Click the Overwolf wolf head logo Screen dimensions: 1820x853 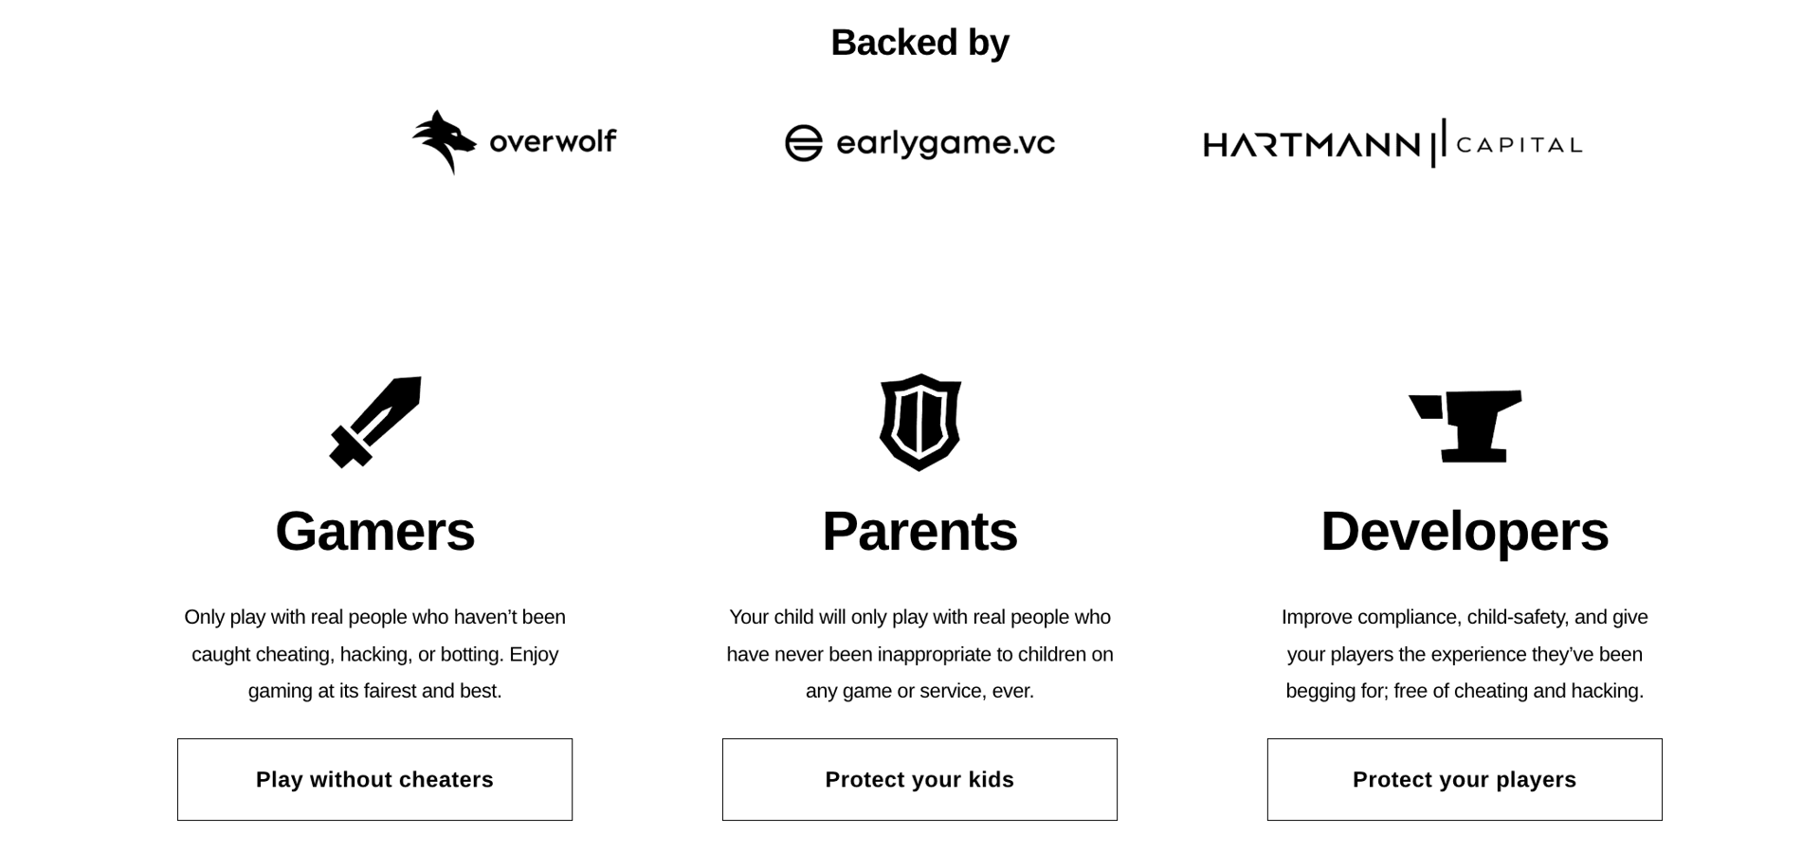pyautogui.click(x=444, y=140)
